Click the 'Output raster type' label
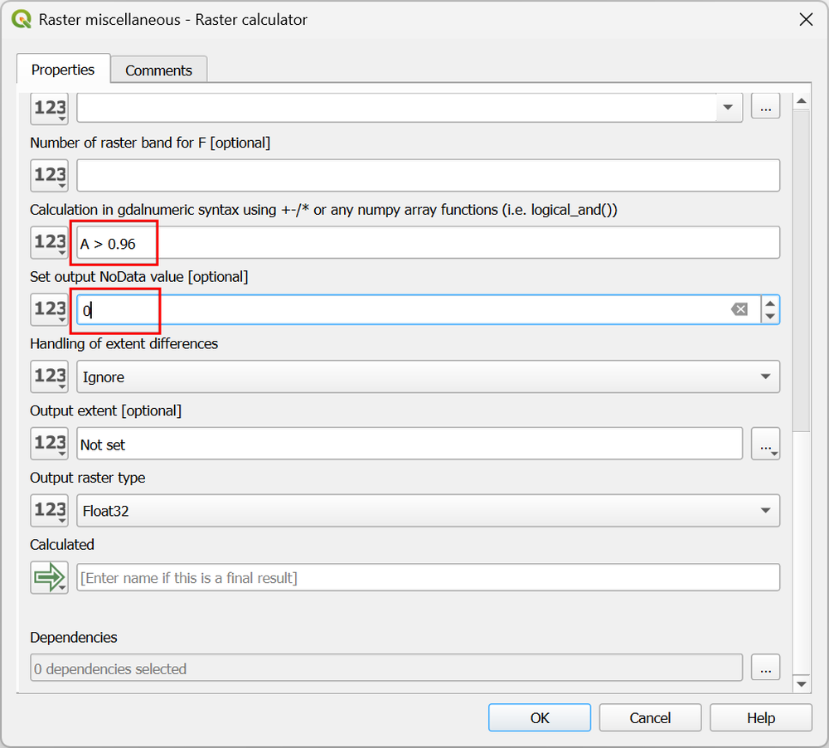 [x=88, y=478]
